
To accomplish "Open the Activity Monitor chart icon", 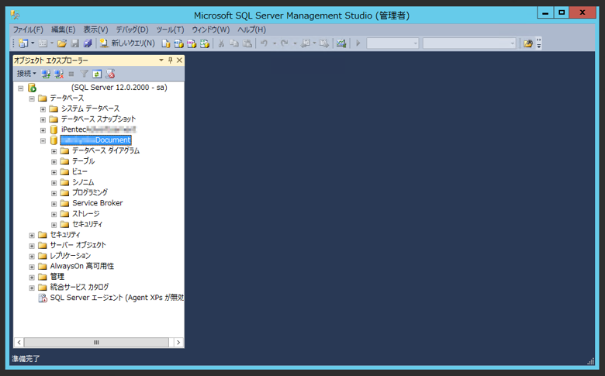I will [x=341, y=43].
